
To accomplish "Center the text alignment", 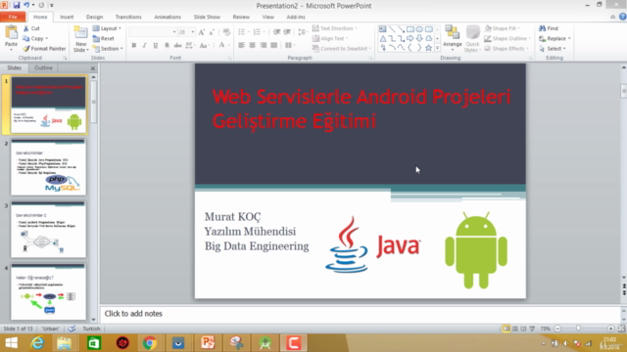I will 253,46.
